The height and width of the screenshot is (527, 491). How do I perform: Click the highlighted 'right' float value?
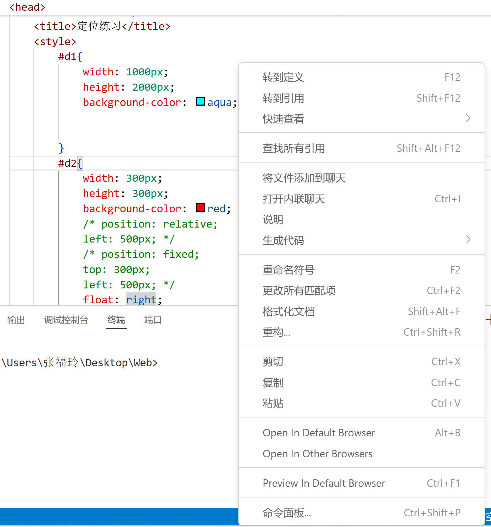click(x=141, y=300)
